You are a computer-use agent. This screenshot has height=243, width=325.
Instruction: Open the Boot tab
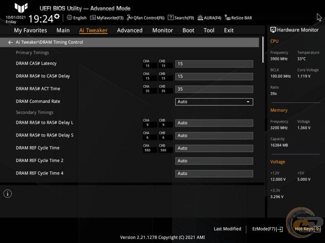pos(188,30)
